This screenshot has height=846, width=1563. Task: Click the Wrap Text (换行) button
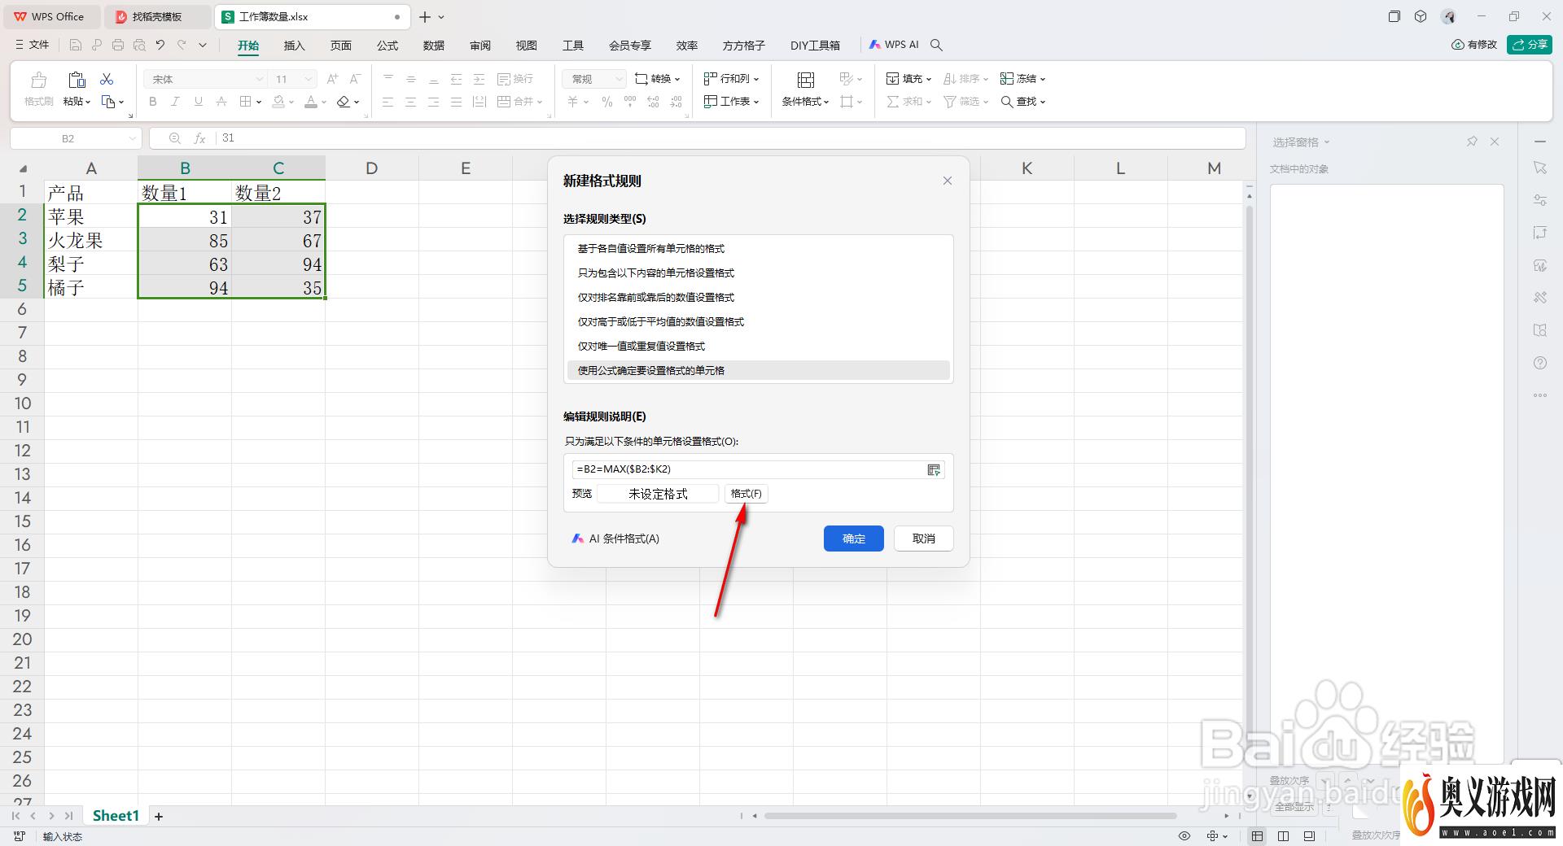pos(515,79)
